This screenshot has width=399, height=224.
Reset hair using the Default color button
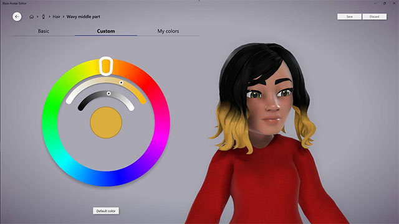pyautogui.click(x=106, y=211)
